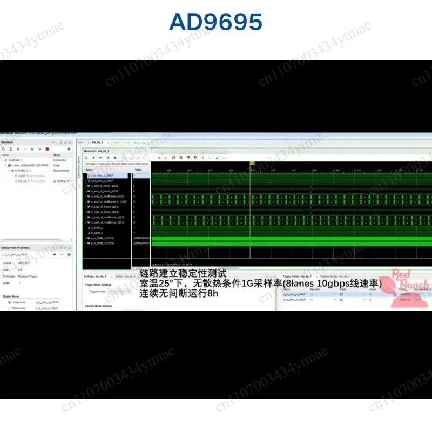The height and width of the screenshot is (432, 432).
Task: Click the waveform toolbar search icon
Action: [x=86, y=158]
